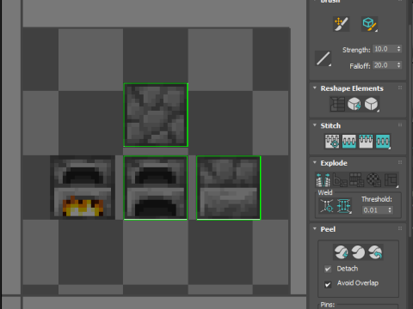Click the Peel Mode icon
413x309 pixels.
pyautogui.click(x=358, y=252)
